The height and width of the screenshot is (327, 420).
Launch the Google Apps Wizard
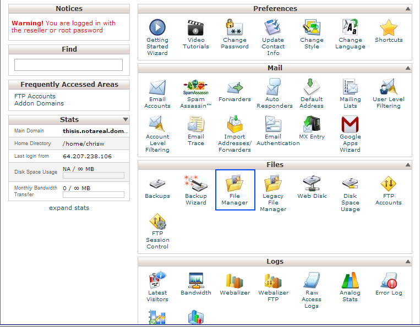pyautogui.click(x=350, y=134)
